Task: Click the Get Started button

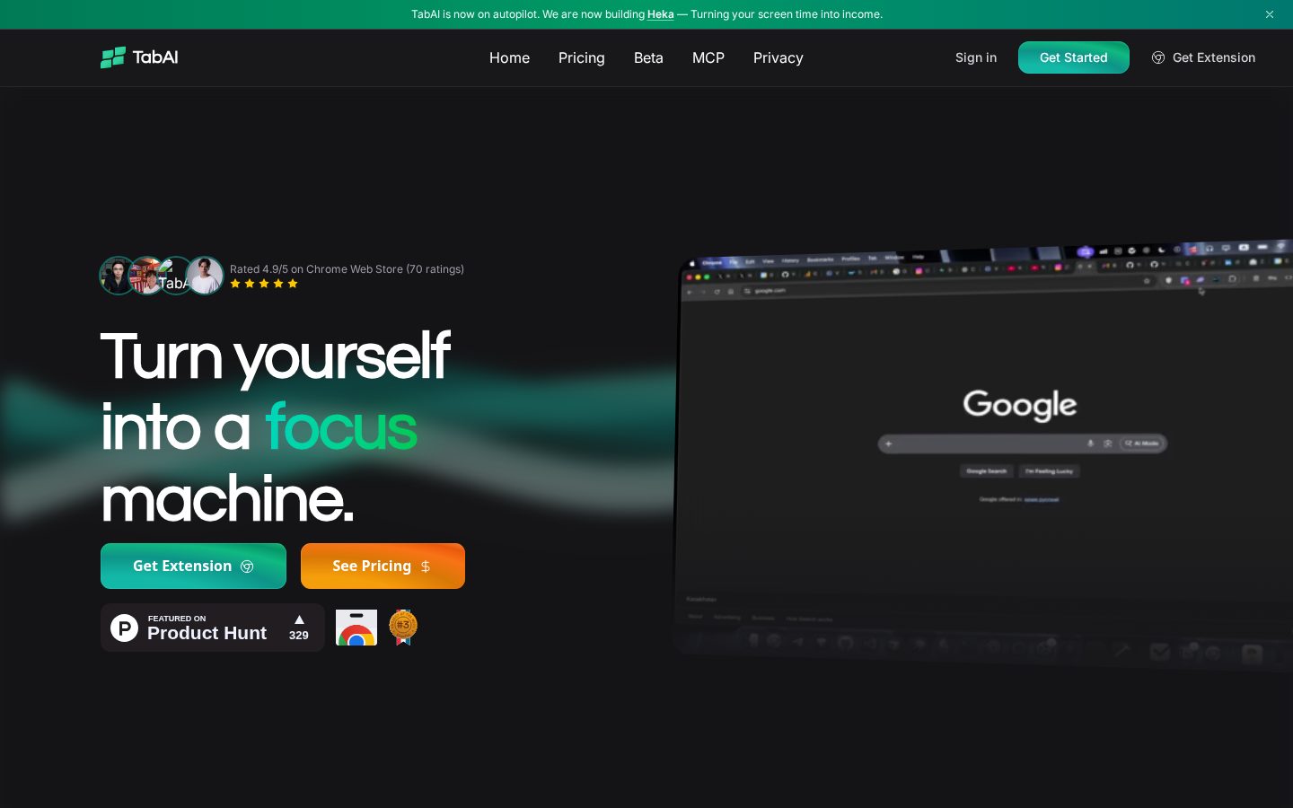Action: (x=1074, y=57)
